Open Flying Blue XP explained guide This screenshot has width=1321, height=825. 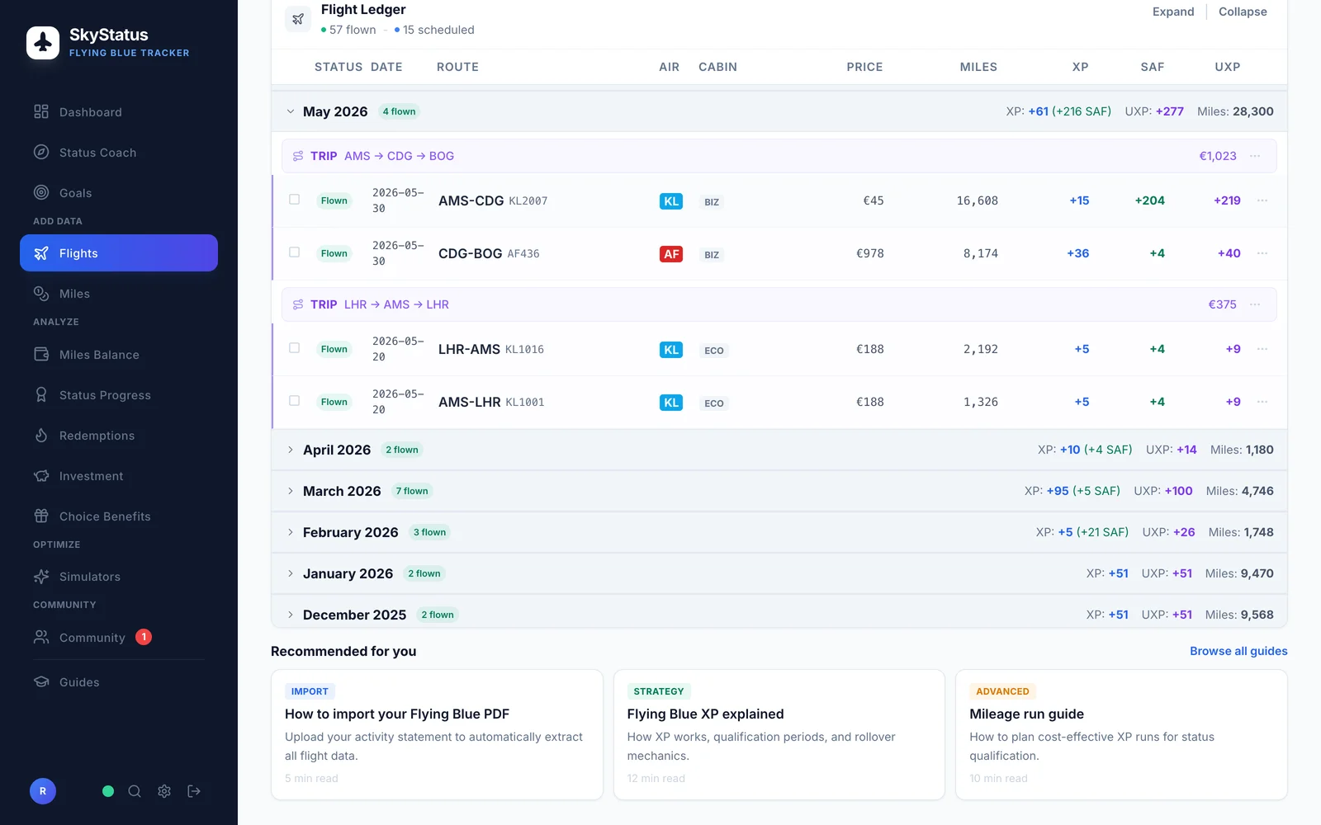point(779,734)
